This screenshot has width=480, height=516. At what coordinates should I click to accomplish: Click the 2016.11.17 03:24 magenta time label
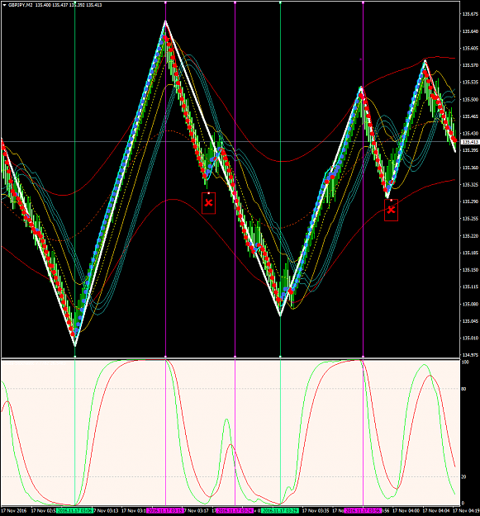pos(235,511)
